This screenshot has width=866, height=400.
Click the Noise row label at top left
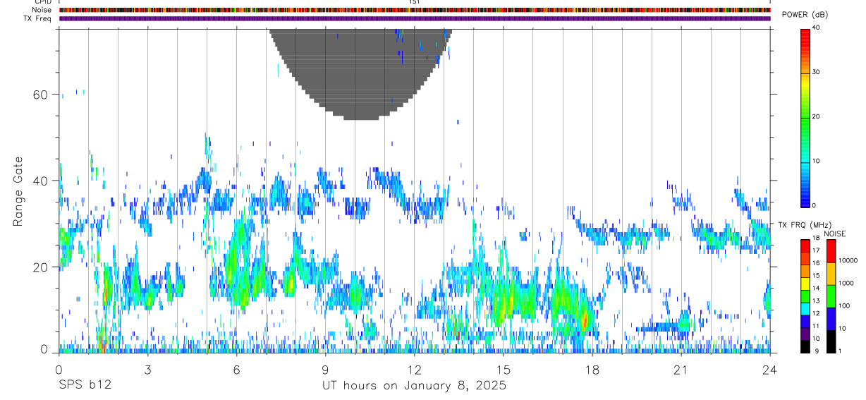point(43,10)
